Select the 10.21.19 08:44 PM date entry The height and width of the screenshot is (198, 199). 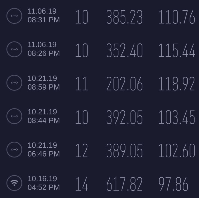(x=43, y=116)
